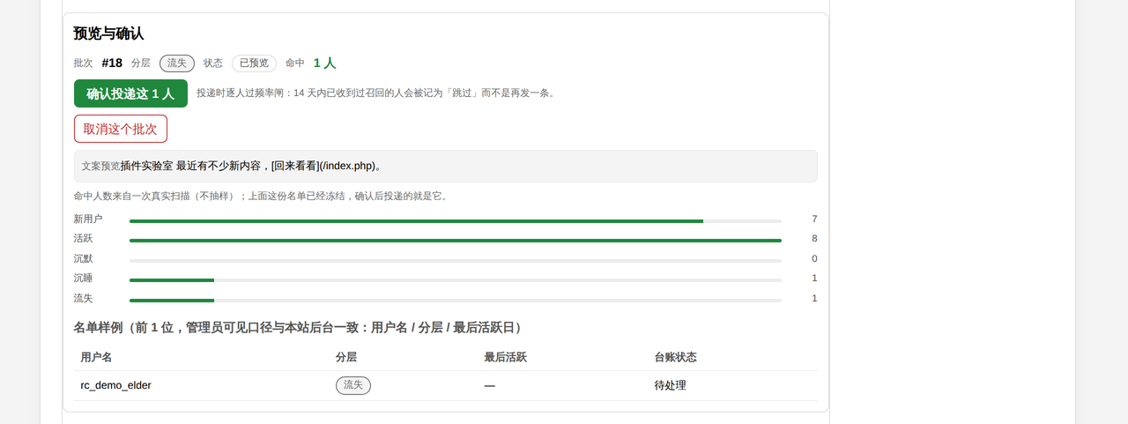
Task: Click the 命中人数来自一次真实扫描 note
Action: pos(263,196)
